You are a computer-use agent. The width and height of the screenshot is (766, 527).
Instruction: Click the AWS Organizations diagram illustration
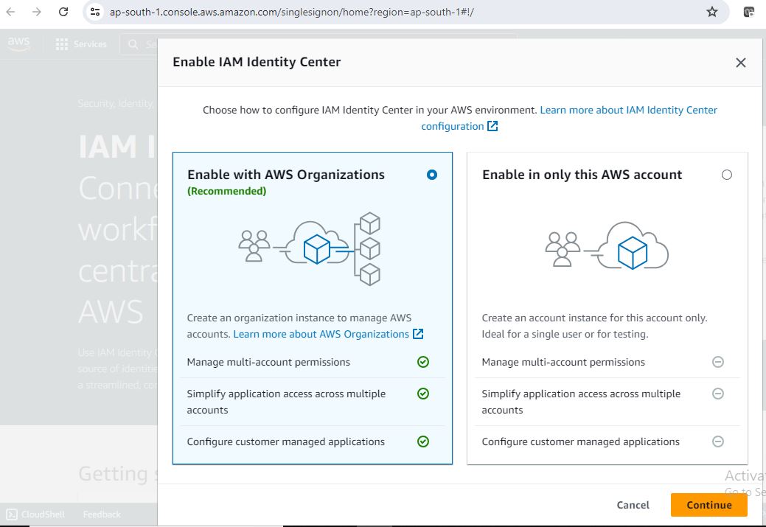pos(310,248)
